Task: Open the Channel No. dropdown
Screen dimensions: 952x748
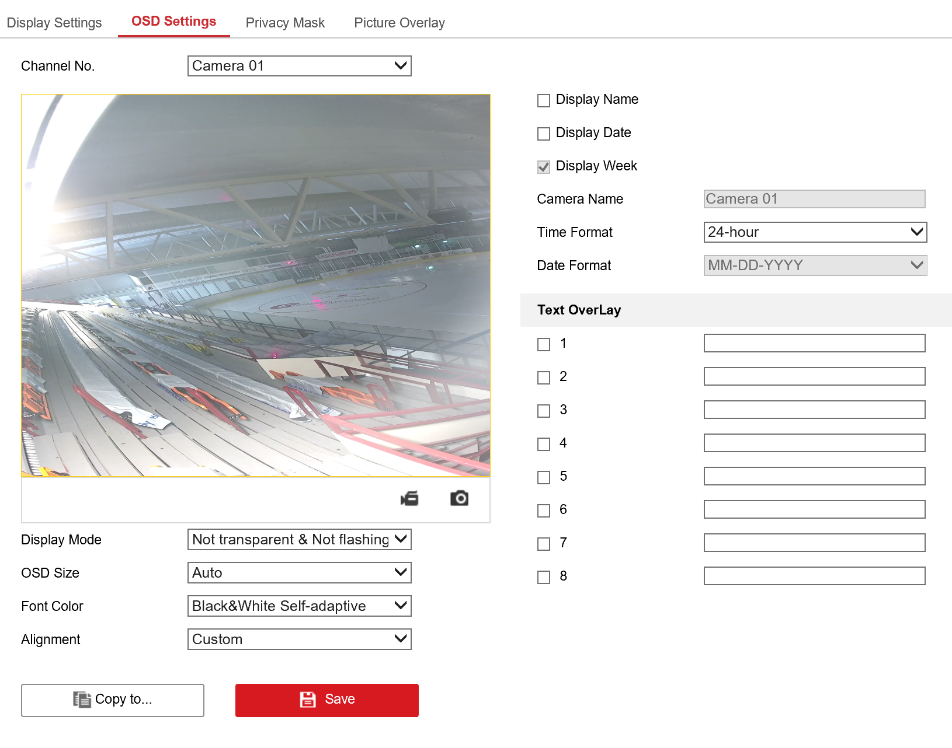Action: 299,66
